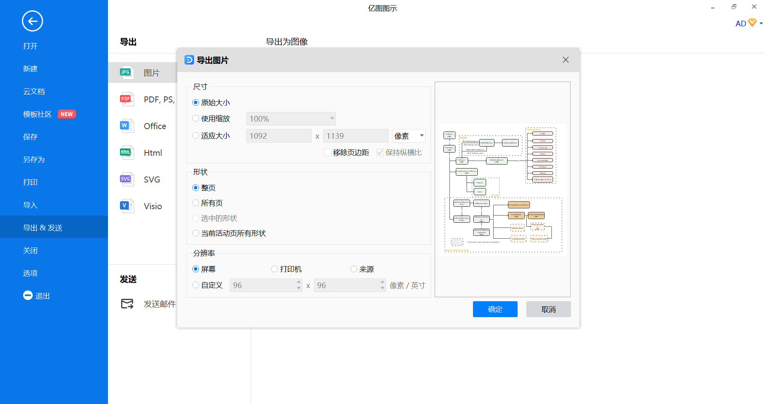This screenshot has height=404, width=765.
Task: Select SVG export type label
Action: pos(152,179)
